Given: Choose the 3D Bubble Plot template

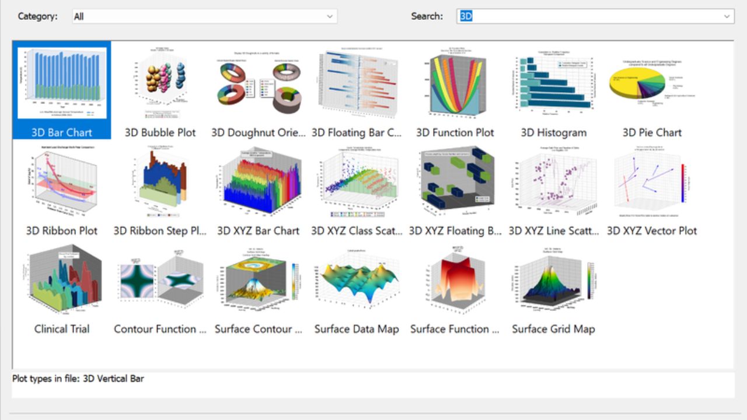Looking at the screenshot, I should (160, 84).
